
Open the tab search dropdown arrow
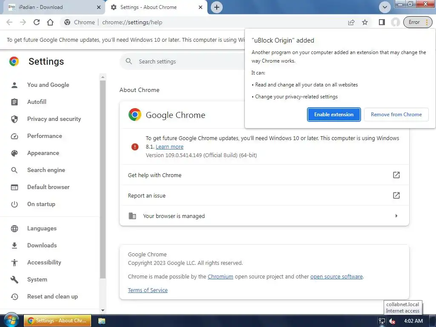pyautogui.click(x=385, y=7)
